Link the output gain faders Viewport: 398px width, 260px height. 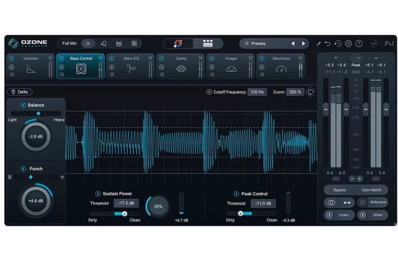pyautogui.click(x=376, y=179)
